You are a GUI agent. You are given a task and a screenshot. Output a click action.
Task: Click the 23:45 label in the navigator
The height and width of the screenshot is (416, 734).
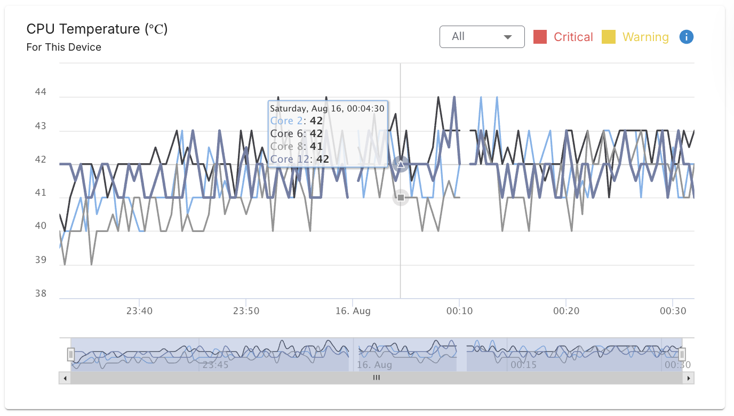[216, 365]
